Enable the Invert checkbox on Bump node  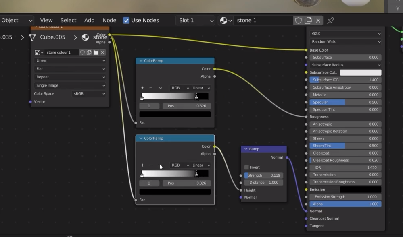pos(246,167)
